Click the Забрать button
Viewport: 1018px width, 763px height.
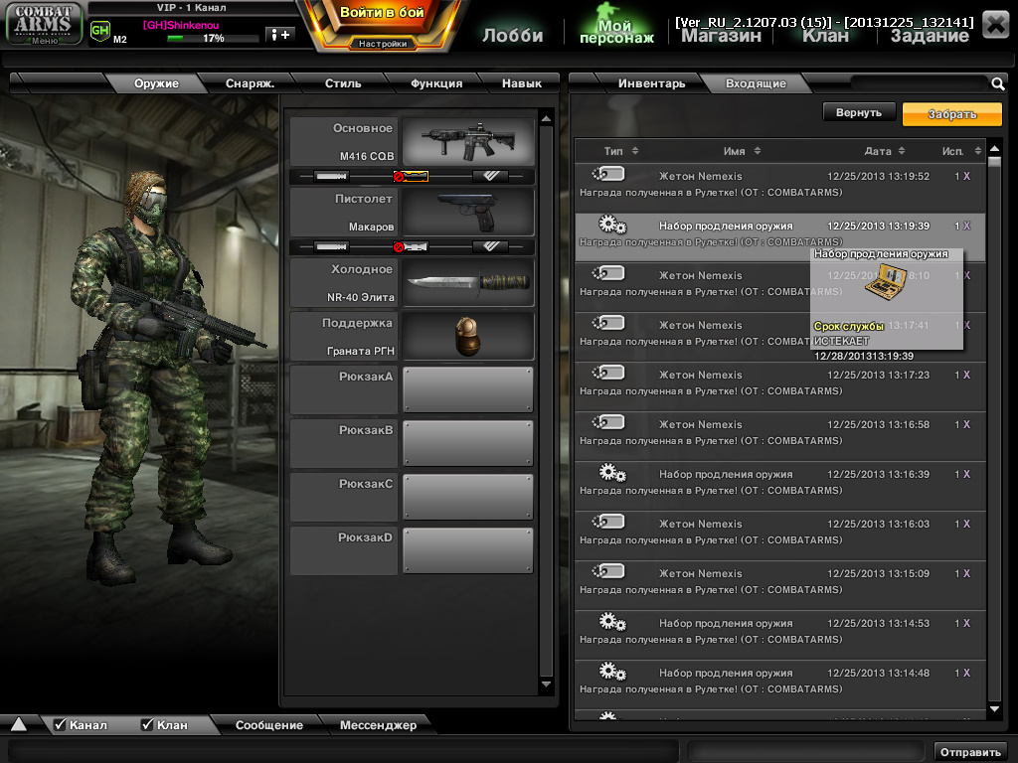pos(951,114)
